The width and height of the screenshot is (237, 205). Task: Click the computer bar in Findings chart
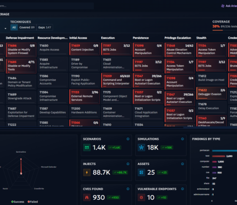[x=214, y=162]
